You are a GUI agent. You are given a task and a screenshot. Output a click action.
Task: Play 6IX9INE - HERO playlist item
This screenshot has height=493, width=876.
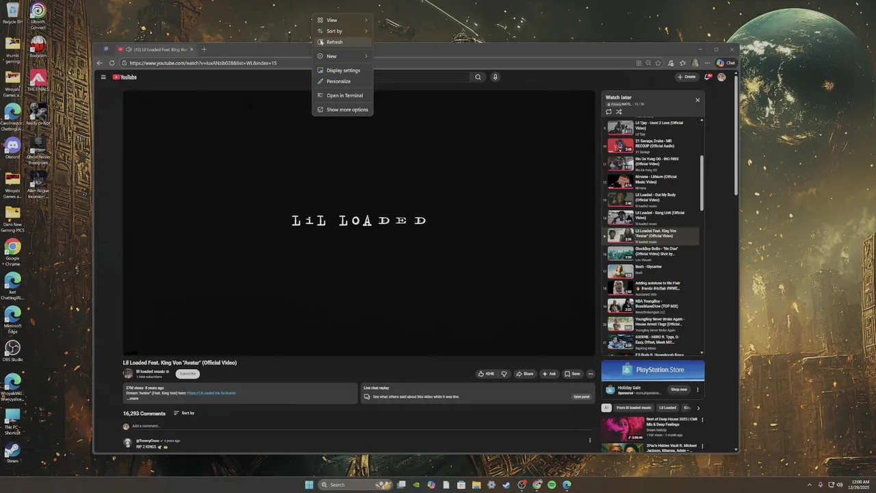click(650, 341)
